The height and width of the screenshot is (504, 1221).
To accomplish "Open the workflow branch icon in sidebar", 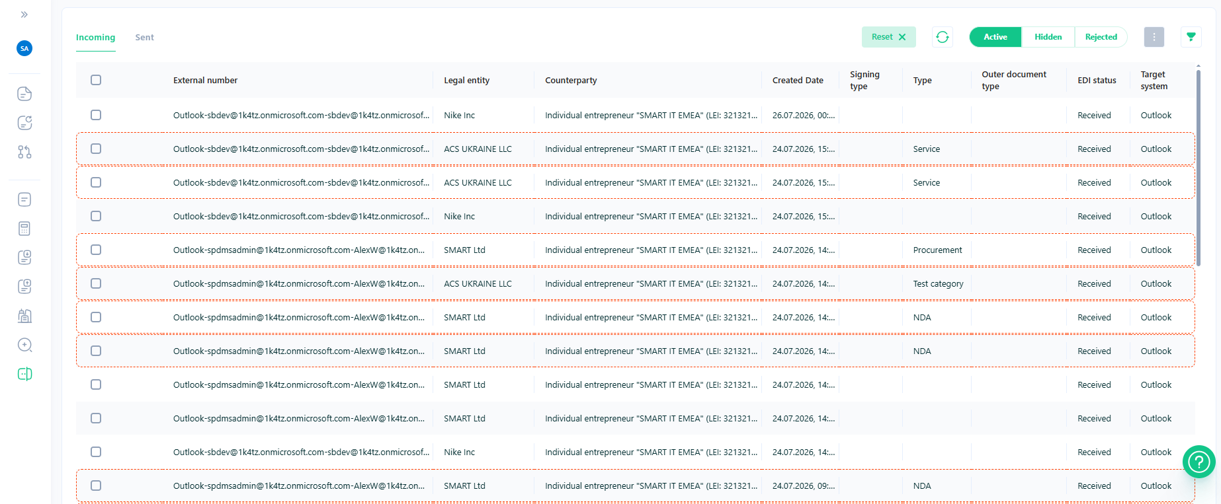I will [x=24, y=152].
